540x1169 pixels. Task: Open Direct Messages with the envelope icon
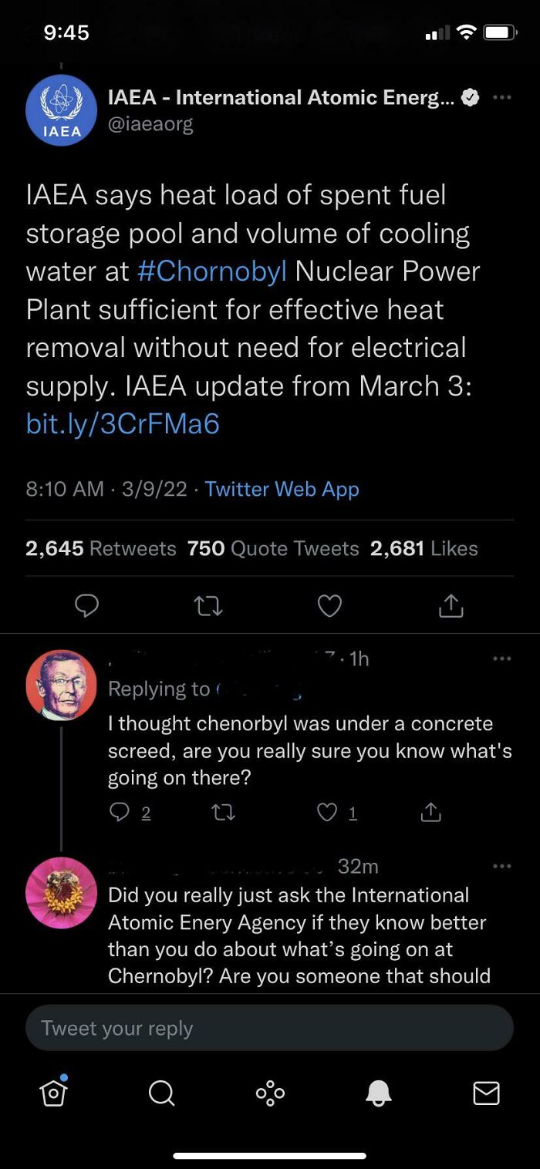pos(486,1093)
